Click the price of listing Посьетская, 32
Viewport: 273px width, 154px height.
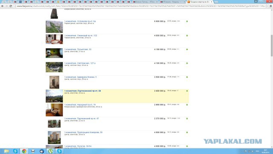tap(160, 49)
